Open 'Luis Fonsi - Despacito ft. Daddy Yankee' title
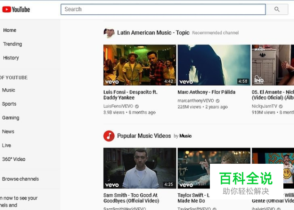This screenshot has width=294, height=210. 130,95
